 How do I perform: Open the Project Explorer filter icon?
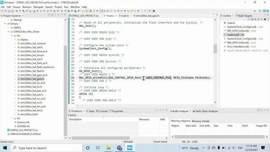pyautogui.click(x=55, y=15)
